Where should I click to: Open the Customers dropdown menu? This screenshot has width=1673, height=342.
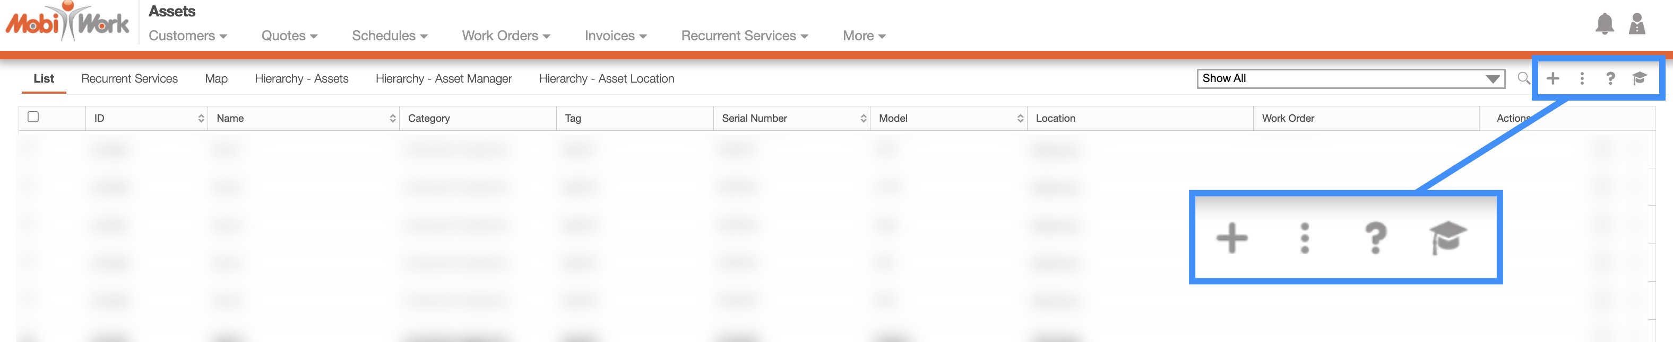pos(187,35)
